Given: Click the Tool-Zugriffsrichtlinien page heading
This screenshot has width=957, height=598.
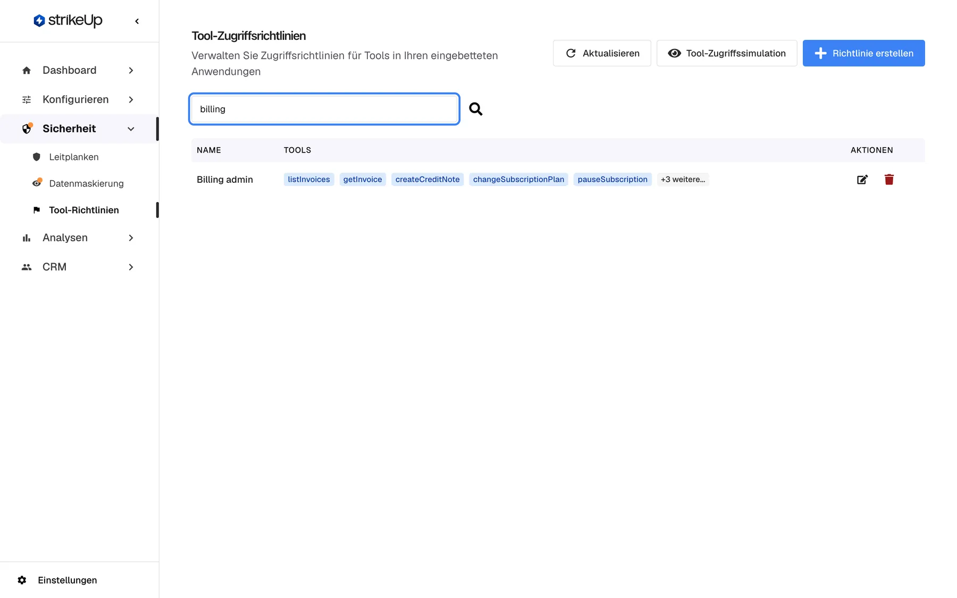Looking at the screenshot, I should (x=249, y=36).
